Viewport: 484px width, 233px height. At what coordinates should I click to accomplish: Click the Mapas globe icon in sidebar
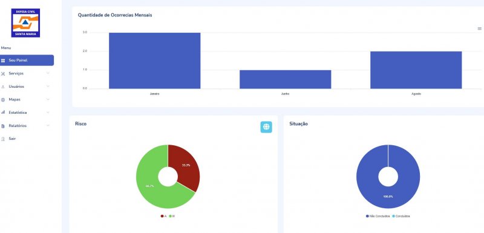[3, 100]
